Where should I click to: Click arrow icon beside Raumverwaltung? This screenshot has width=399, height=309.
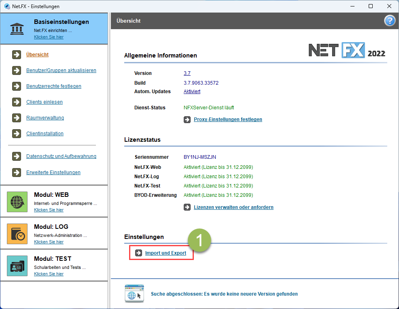tap(17, 118)
